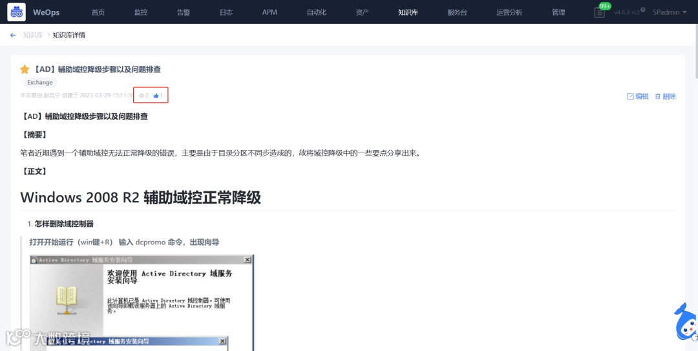This screenshot has width=698, height=351.
Task: Click the 【摘要】 heading text
Action: click(34, 135)
